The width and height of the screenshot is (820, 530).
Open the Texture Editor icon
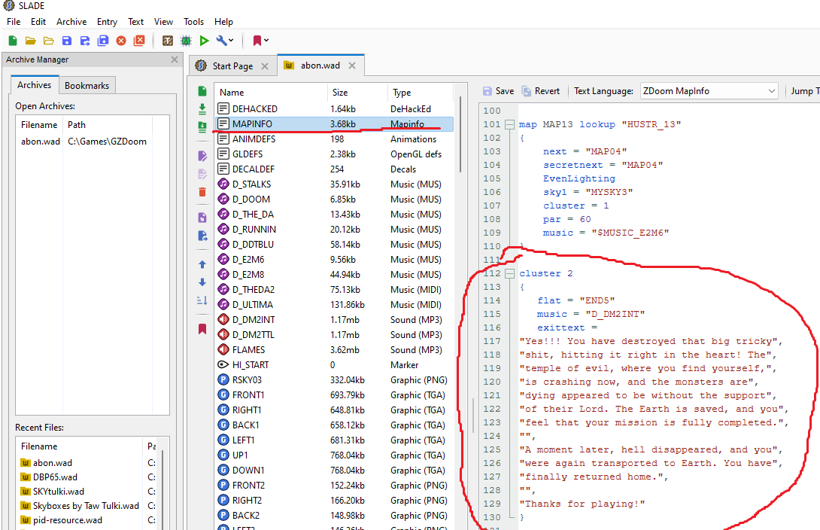coord(168,41)
